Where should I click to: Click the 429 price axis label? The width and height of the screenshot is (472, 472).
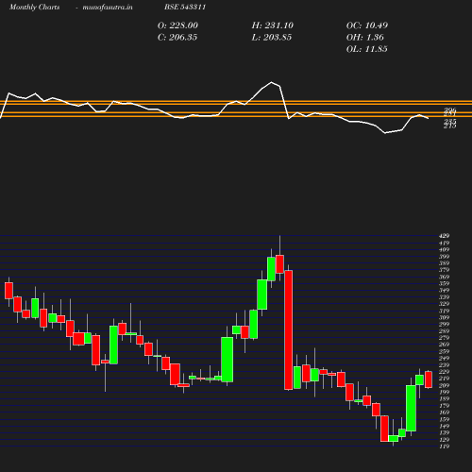click(x=445, y=236)
